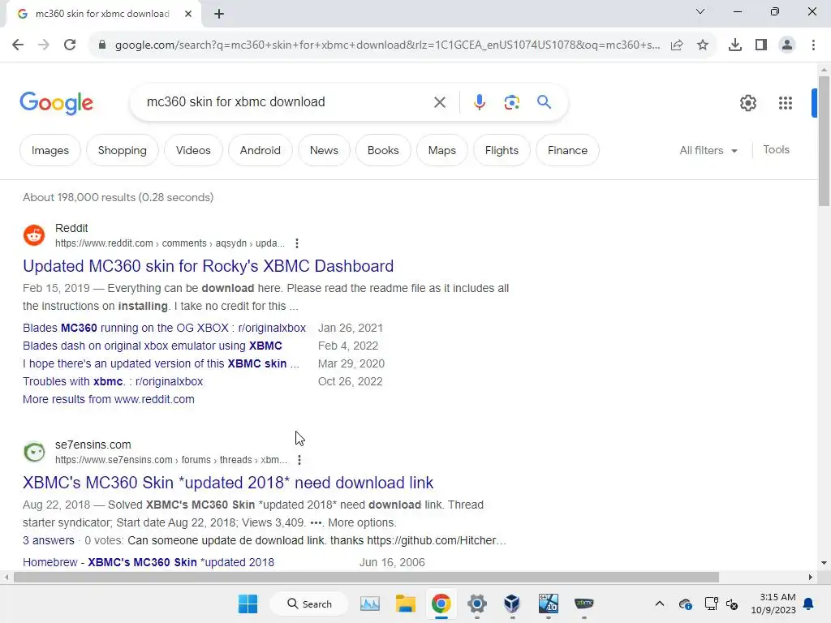Screen dimensions: 831x623
Task: Select the Flights filter chip
Action: (502, 150)
